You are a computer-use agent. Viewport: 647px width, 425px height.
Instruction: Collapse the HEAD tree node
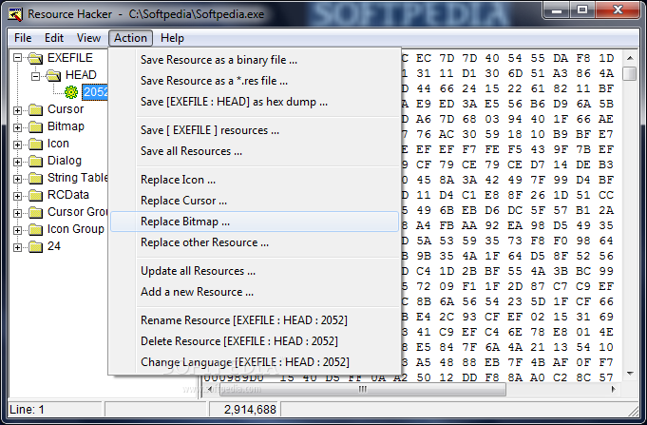coord(35,75)
